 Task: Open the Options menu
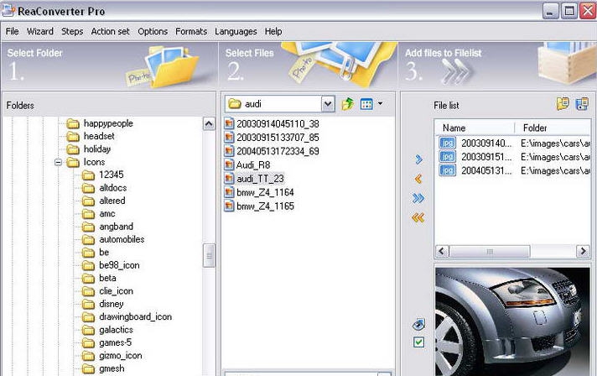coord(153,31)
